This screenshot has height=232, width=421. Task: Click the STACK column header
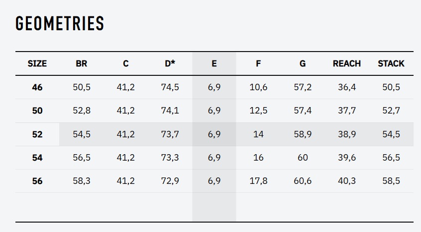pos(391,63)
